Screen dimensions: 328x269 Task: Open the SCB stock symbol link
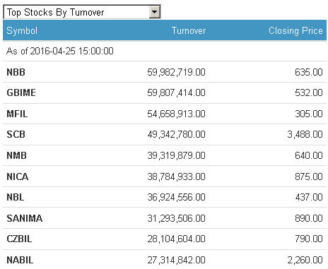(16, 134)
